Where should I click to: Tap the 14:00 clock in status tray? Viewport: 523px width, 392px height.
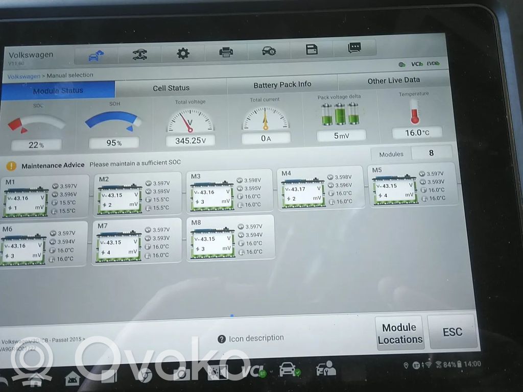point(472,364)
